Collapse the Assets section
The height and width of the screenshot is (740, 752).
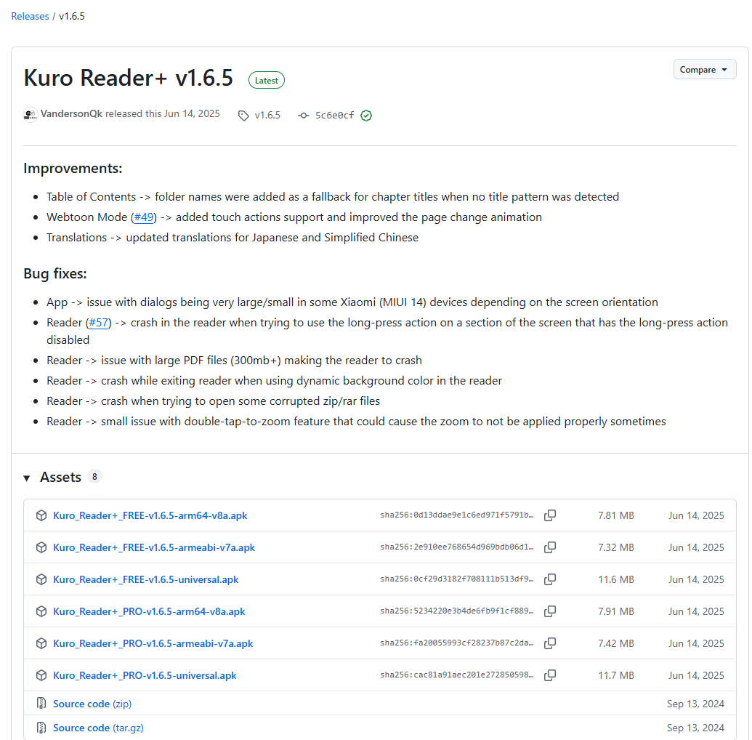pos(28,478)
